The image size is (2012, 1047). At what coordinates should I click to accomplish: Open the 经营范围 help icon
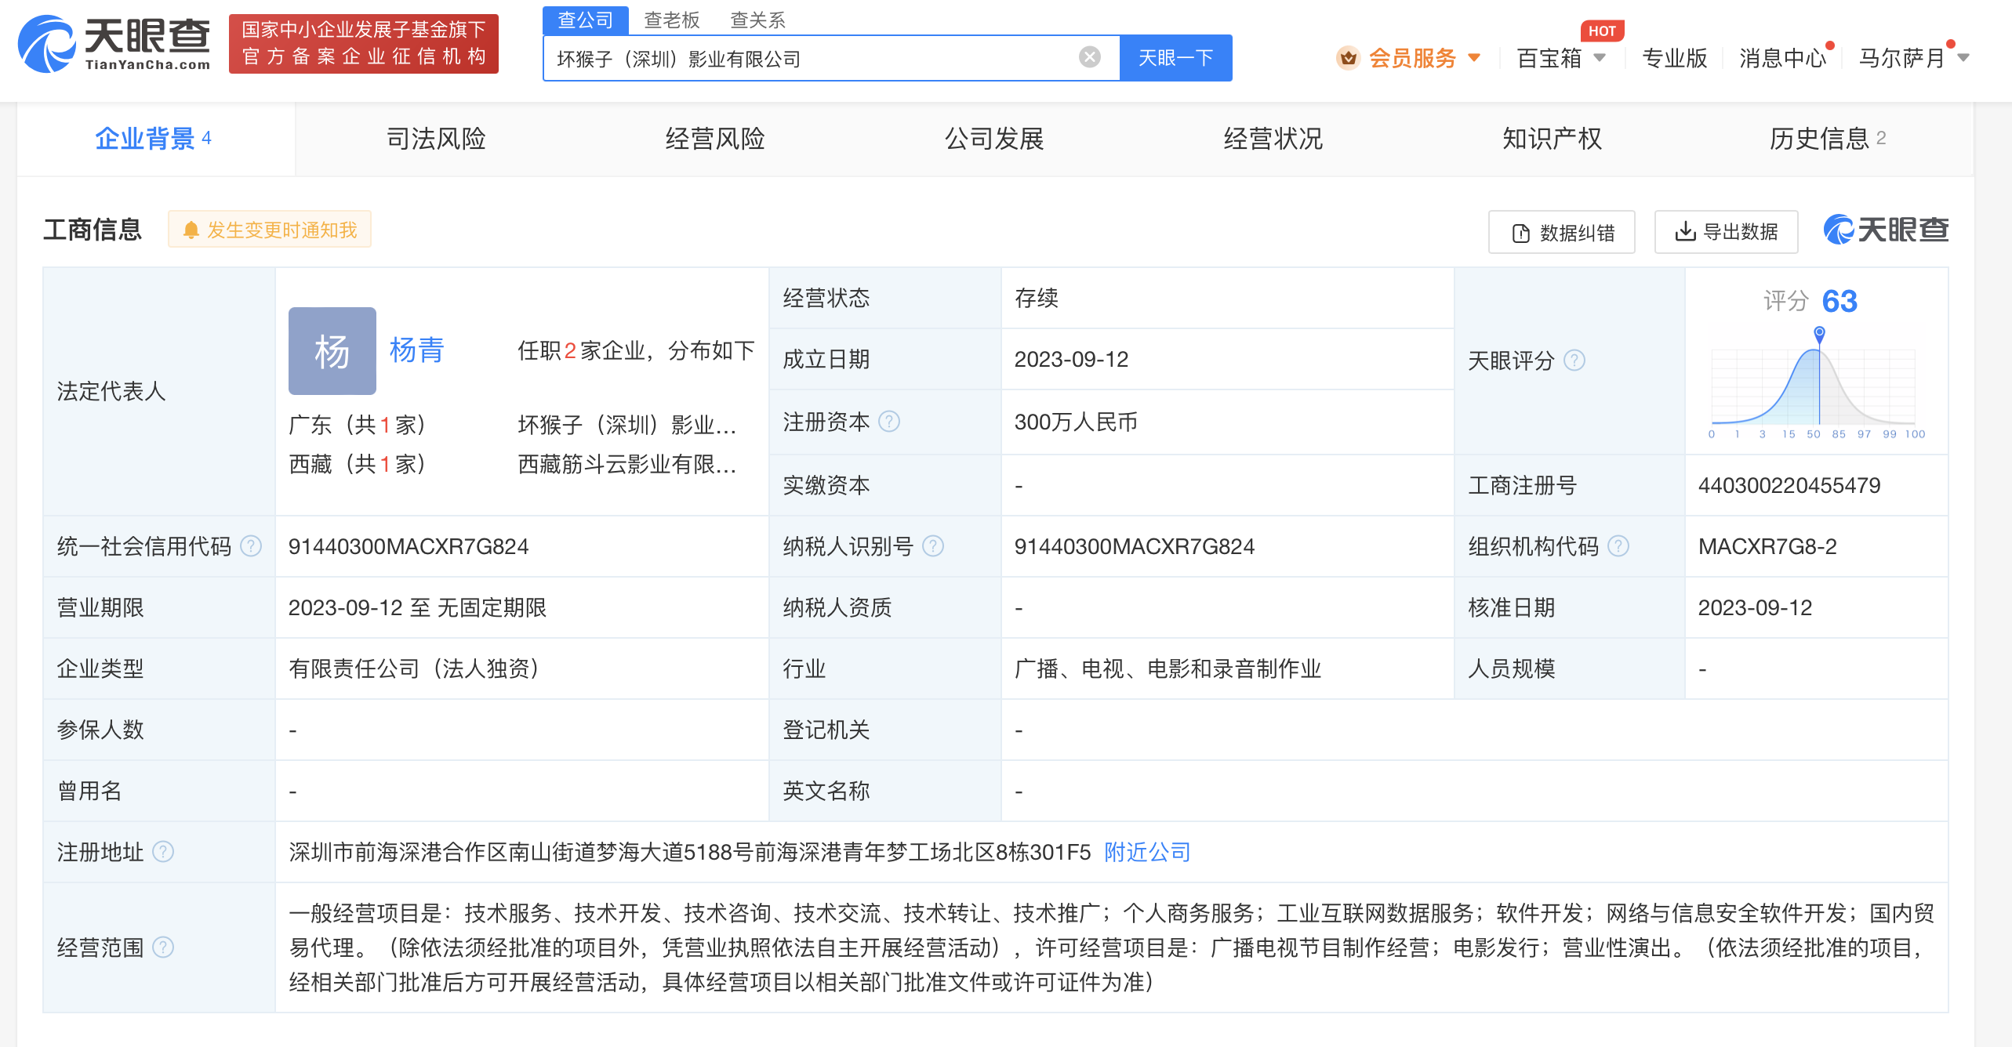(x=164, y=948)
